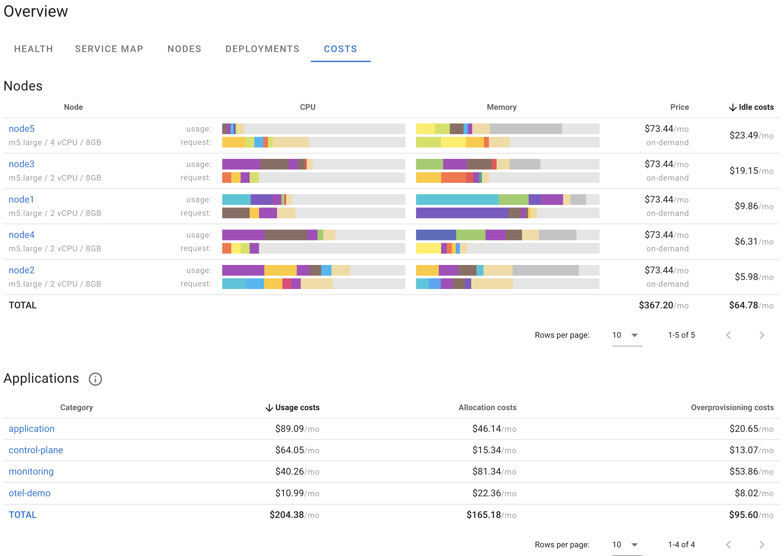Click monitoring allocation cost $81.34/mo
Screen dimensions: 784x556
[494, 472]
